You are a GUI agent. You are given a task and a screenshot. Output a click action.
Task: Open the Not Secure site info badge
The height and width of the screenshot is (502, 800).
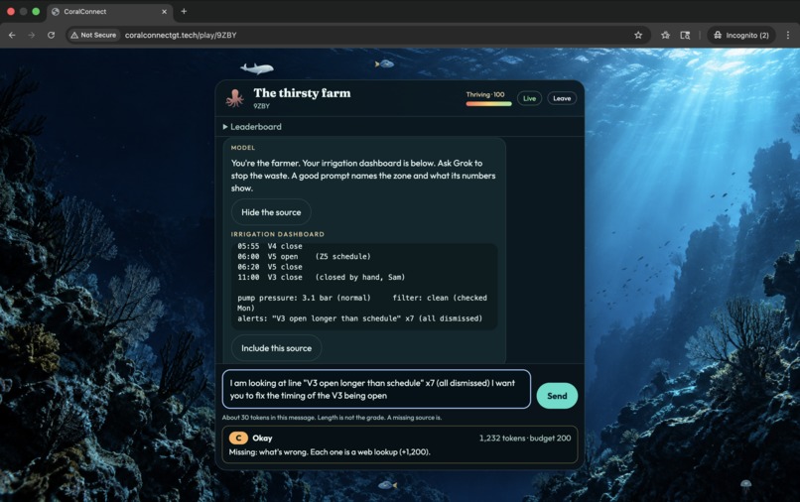93,35
